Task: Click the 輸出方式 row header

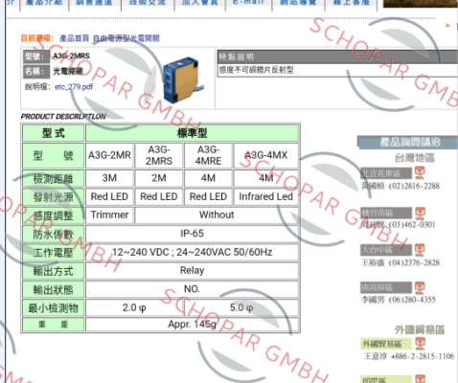Action: click(x=54, y=271)
